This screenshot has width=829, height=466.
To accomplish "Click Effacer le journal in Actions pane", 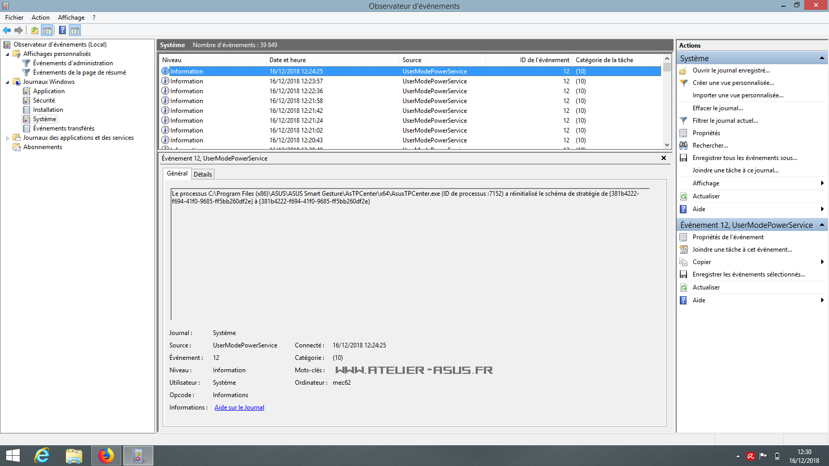I will 718,108.
